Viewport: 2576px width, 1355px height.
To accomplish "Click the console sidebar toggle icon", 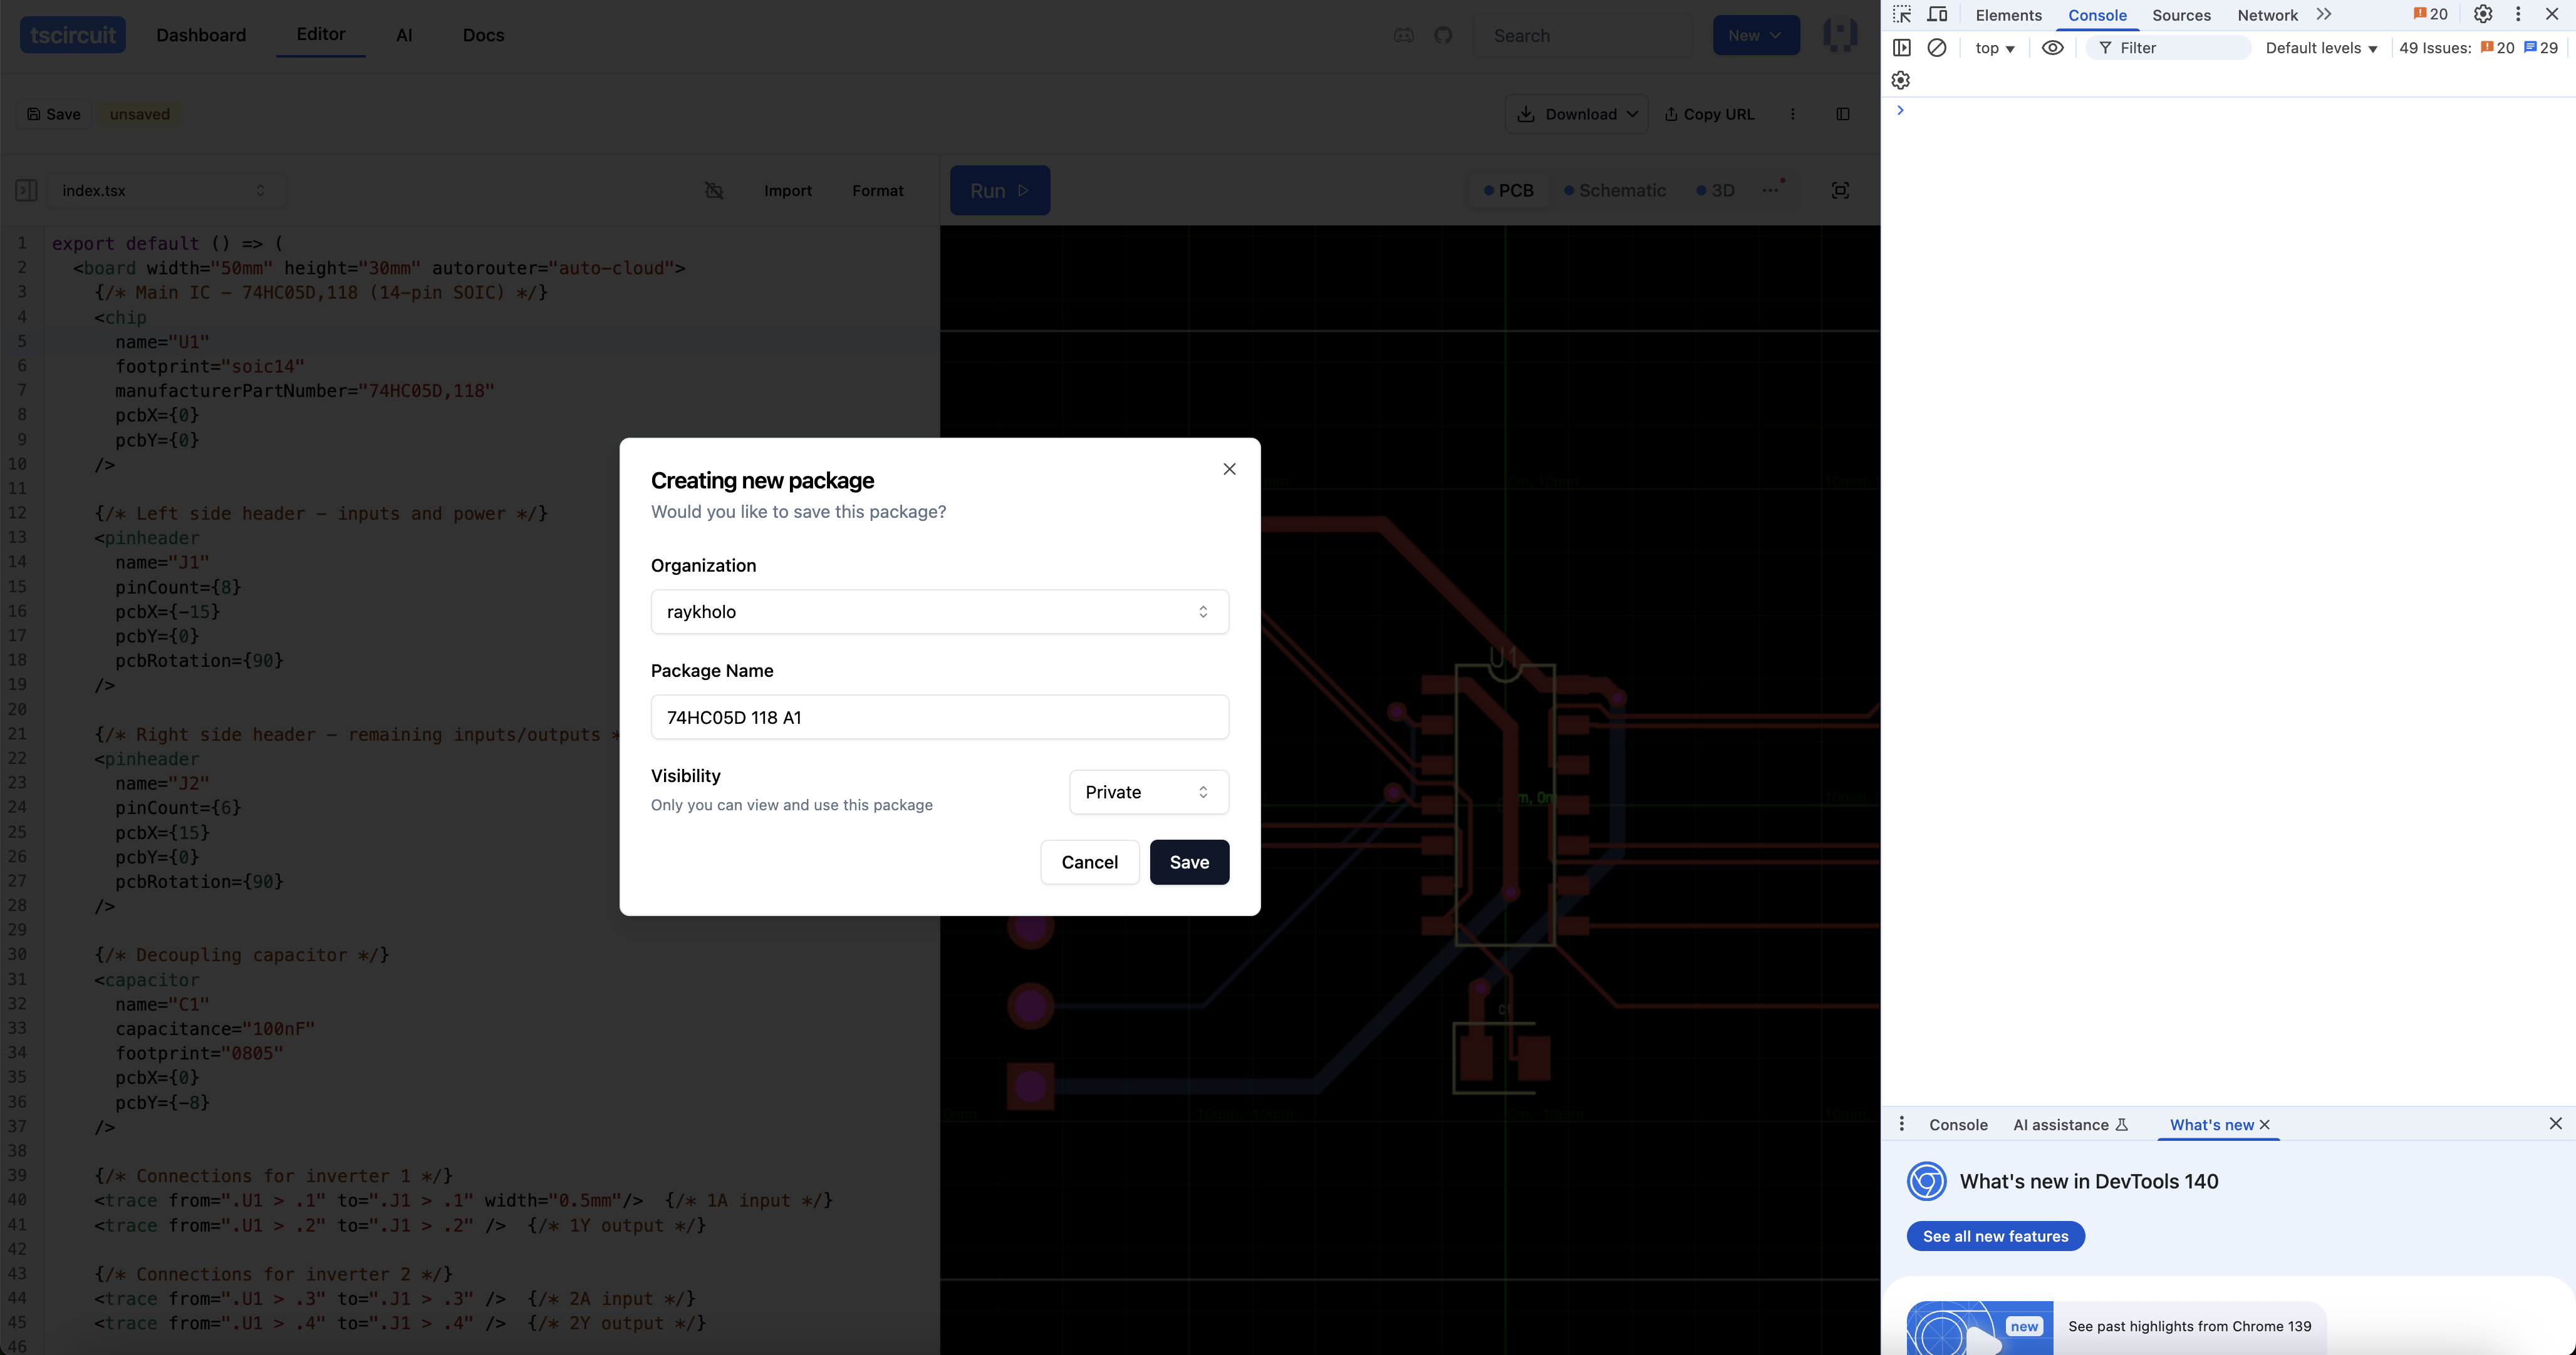I will [x=1902, y=48].
